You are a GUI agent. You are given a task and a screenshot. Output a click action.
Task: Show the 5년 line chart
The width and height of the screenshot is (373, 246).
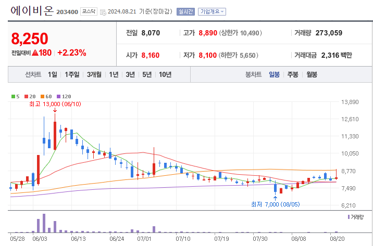pos(147,74)
